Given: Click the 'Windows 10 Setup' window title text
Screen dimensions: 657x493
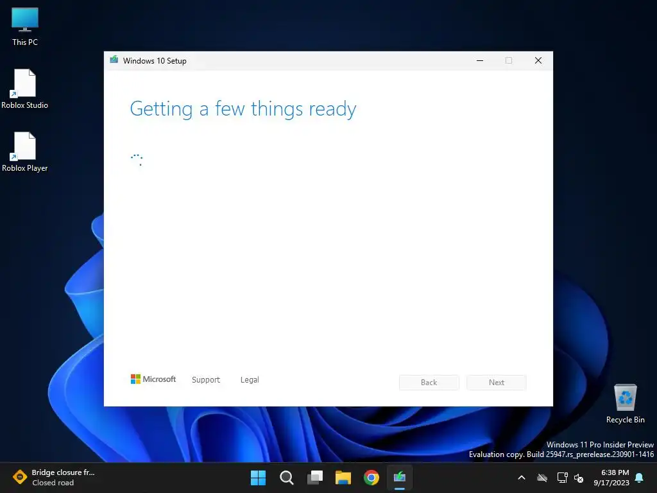Looking at the screenshot, I should [155, 61].
